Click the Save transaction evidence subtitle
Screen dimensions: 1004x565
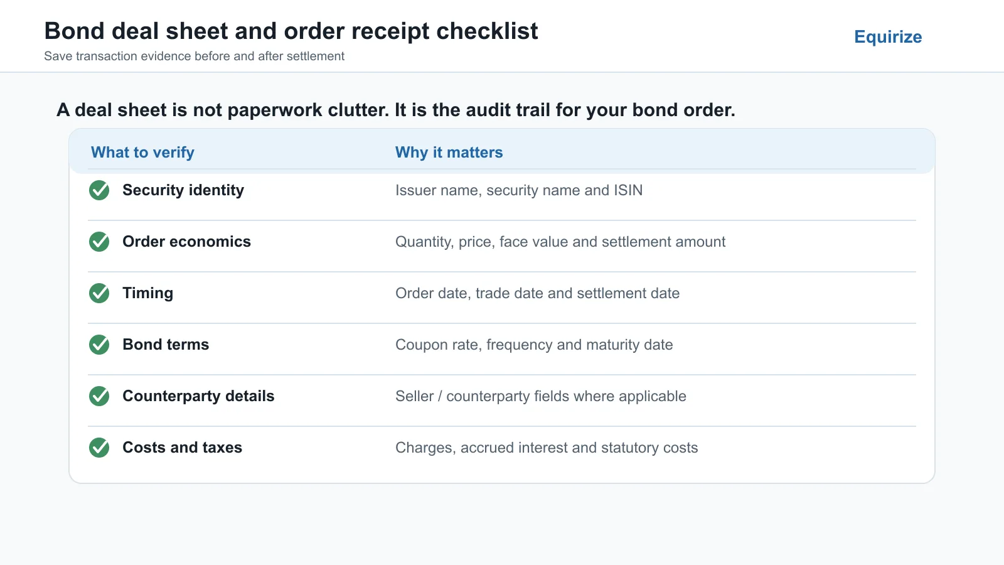[x=194, y=56]
